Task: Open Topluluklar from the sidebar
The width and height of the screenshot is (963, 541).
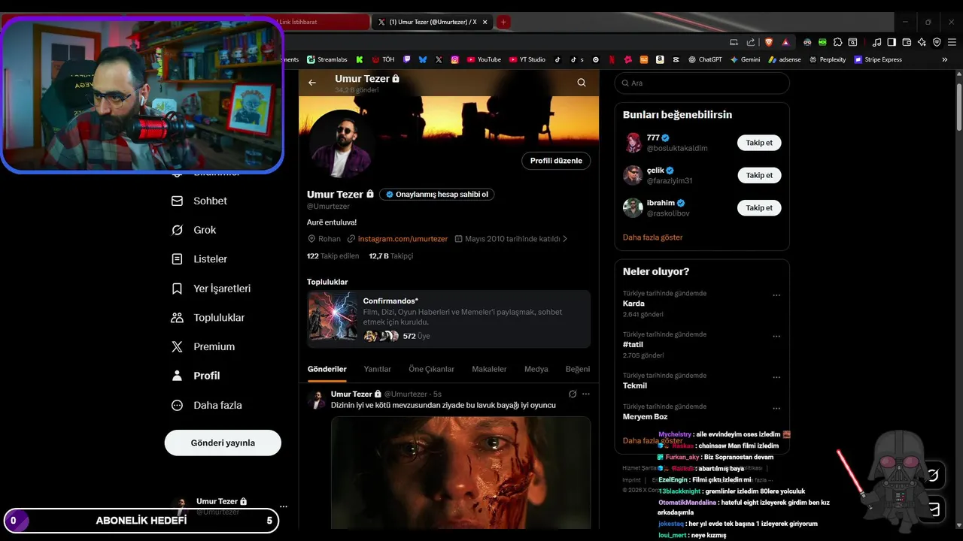Action: click(x=208, y=318)
